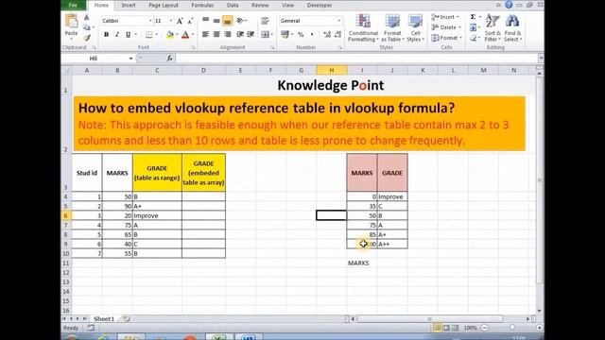Viewport: 605px width, 340px height.
Task: Switch to the Formulas tab
Action: [x=202, y=6]
